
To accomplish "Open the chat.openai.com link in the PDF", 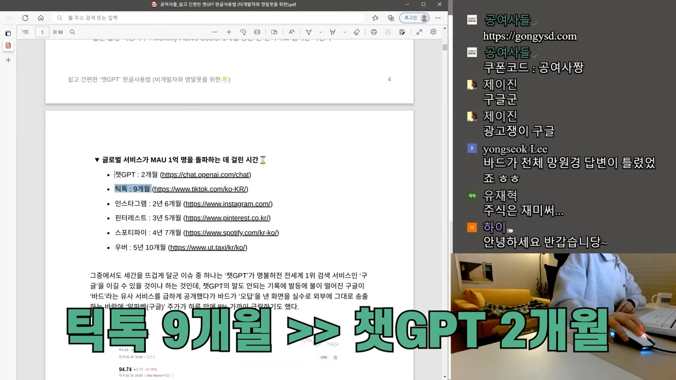I will [x=206, y=175].
